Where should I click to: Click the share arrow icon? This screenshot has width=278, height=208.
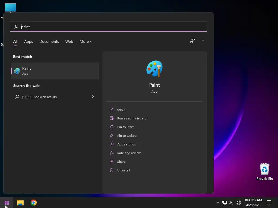(x=112, y=161)
